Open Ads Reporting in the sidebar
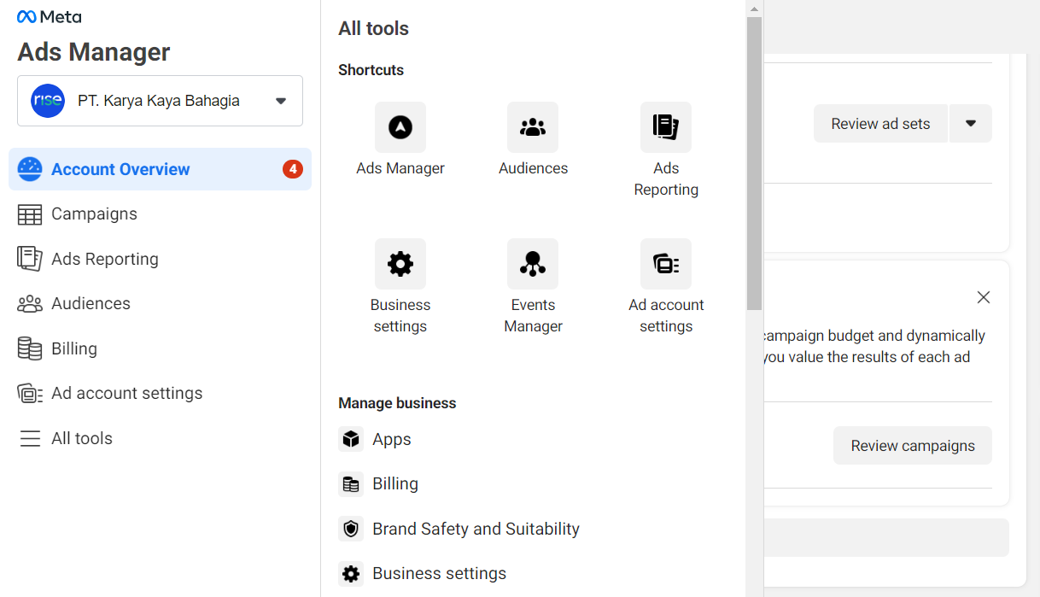This screenshot has width=1040, height=597. coord(160,259)
